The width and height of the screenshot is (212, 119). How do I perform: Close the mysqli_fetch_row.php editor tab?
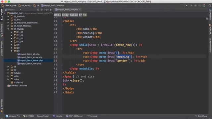[x=79, y=10]
